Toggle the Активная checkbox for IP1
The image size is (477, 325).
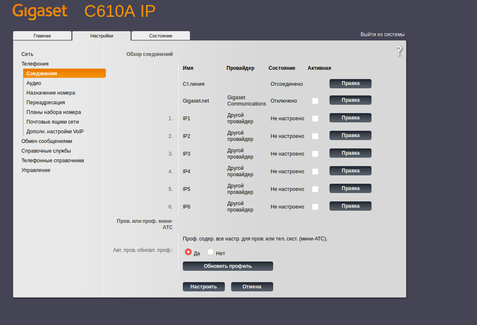[x=315, y=119]
